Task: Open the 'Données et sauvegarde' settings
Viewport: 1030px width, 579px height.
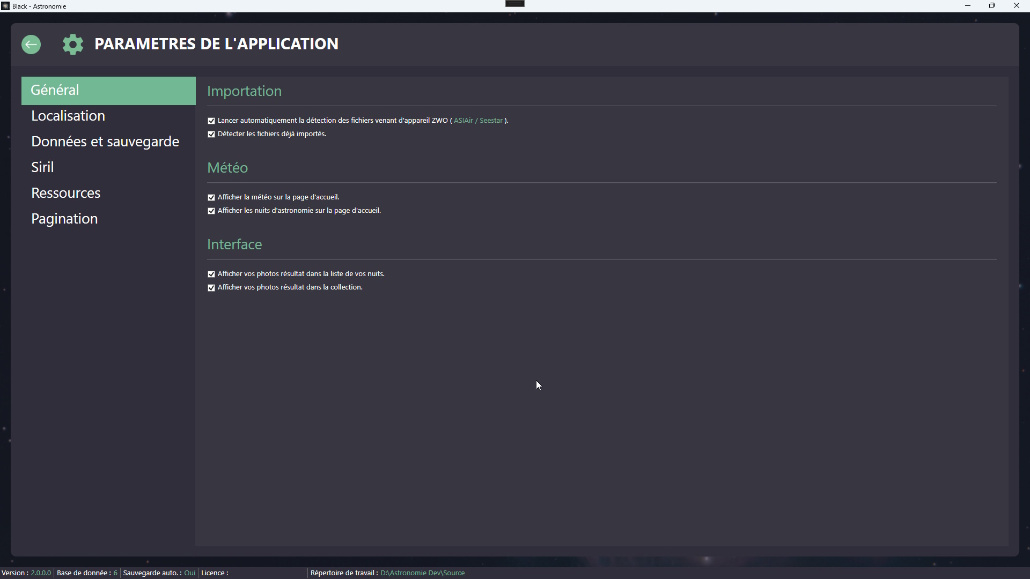Action: pos(105,142)
